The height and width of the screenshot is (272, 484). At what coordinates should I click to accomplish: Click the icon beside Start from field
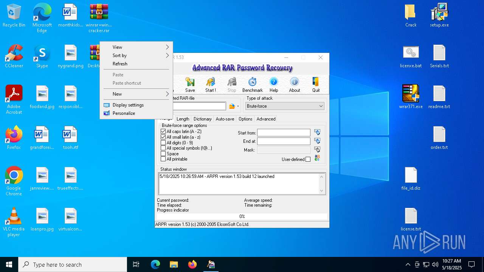click(317, 133)
